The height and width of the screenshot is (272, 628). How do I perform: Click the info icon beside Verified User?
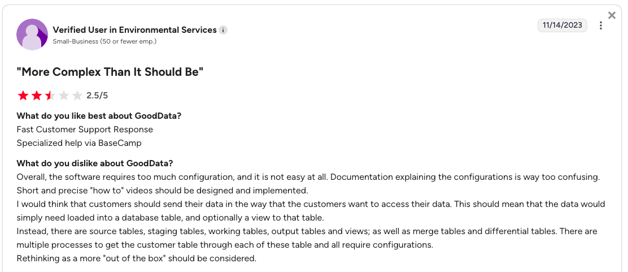[x=223, y=30]
